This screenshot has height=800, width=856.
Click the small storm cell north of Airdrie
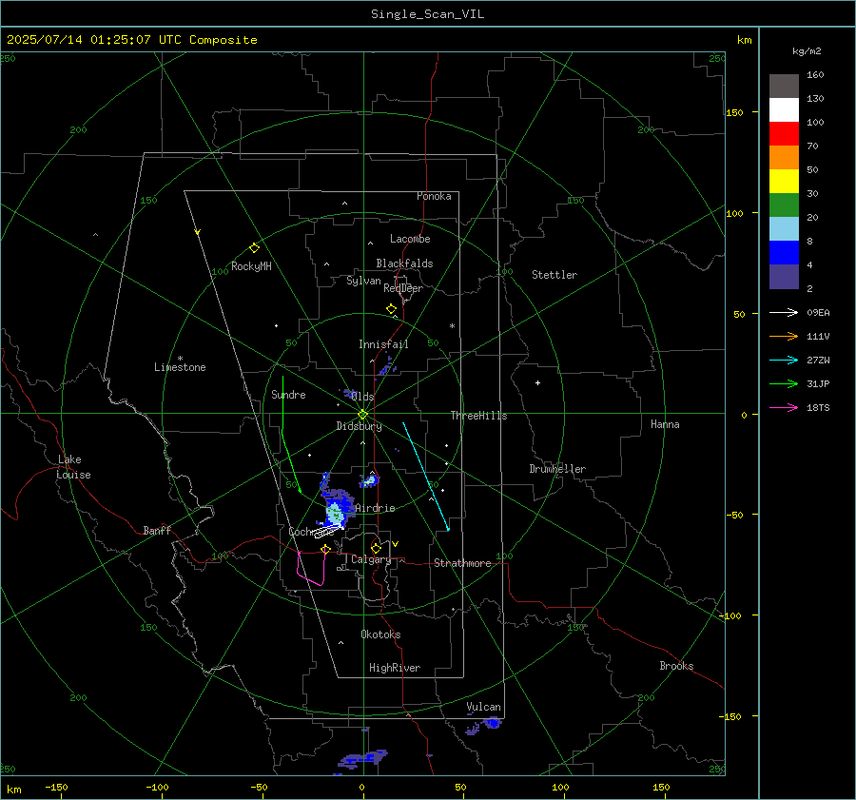369,480
